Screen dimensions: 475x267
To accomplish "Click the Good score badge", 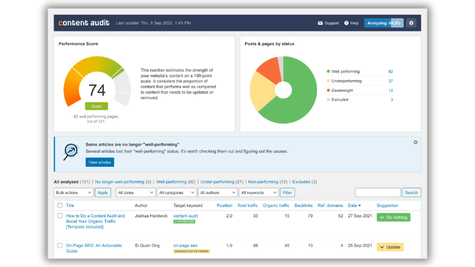I will tap(96, 106).
